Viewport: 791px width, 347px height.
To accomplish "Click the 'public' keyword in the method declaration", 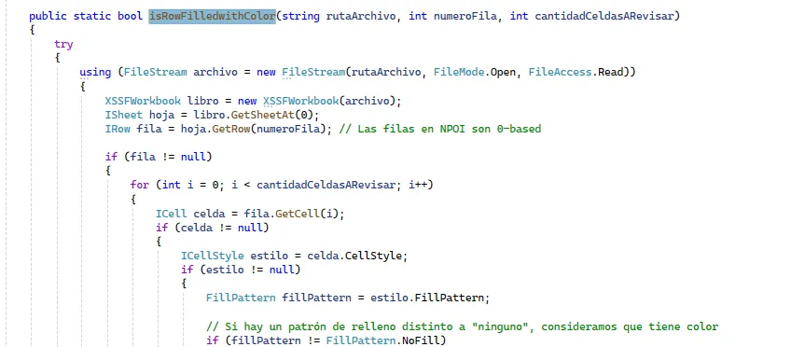I will [x=49, y=16].
